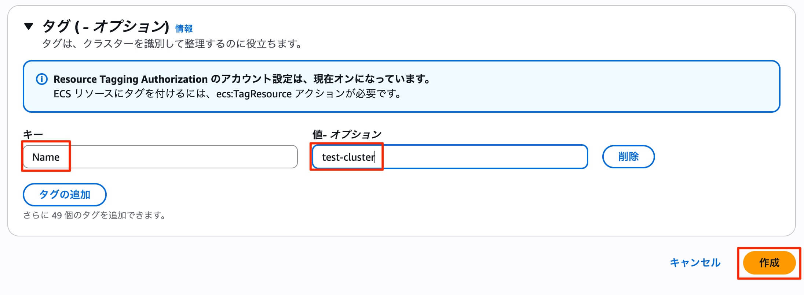This screenshot has height=295, width=804.
Task: Place cursor on the Name text in key field
Action: tap(46, 157)
